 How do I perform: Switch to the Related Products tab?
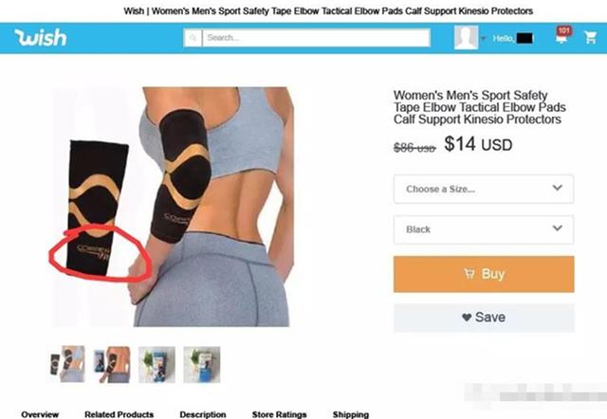coord(119,414)
